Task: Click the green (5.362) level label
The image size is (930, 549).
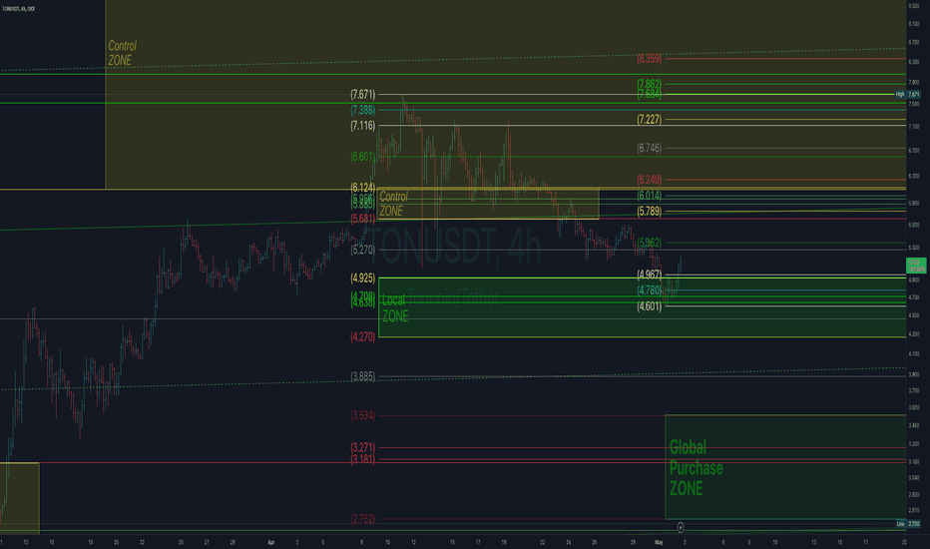Action: pyautogui.click(x=649, y=243)
